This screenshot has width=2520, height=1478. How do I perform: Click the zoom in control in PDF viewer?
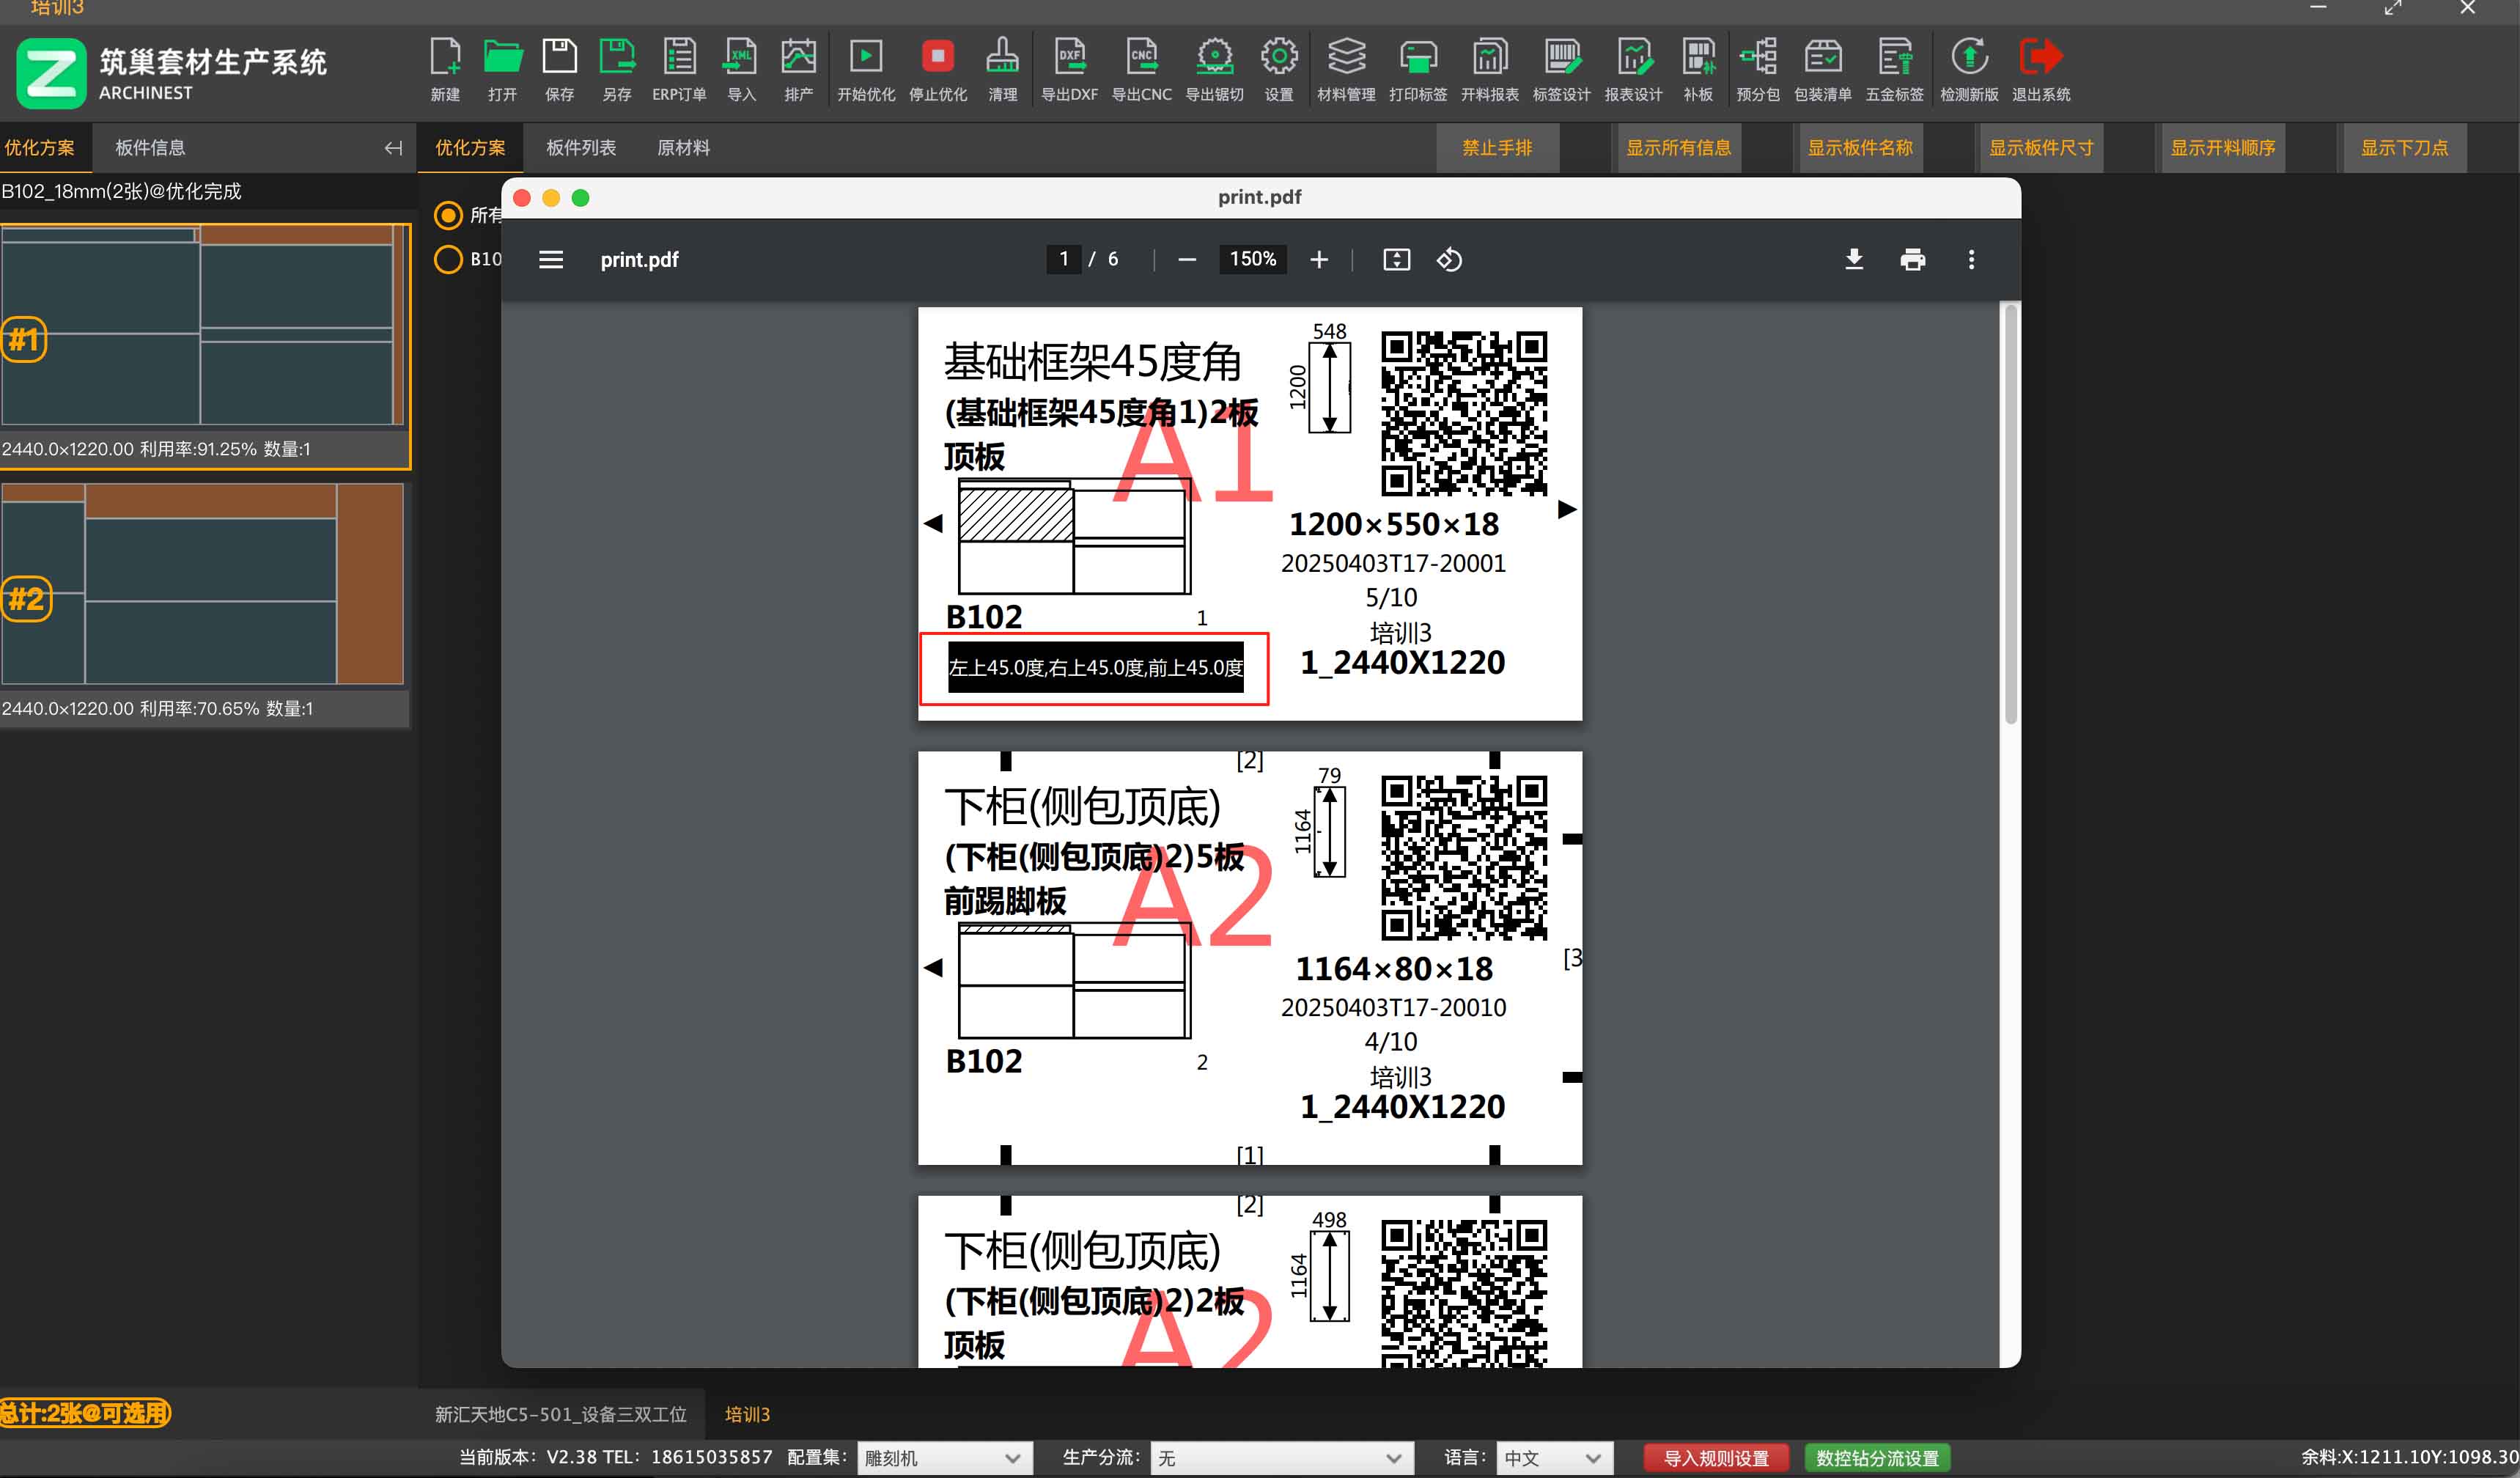(x=1319, y=259)
